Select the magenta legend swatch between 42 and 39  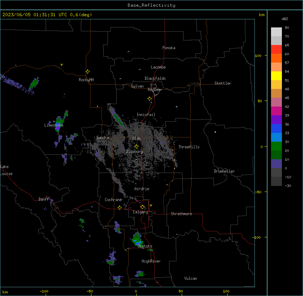click(x=276, y=111)
